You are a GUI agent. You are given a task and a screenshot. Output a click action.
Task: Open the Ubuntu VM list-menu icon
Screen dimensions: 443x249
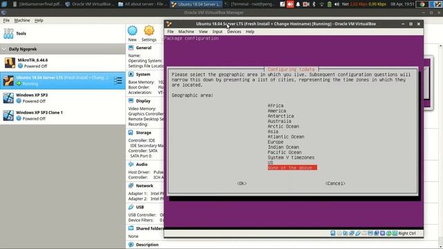[118, 81]
